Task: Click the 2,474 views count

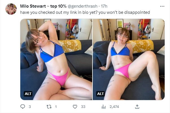Action: coord(114,107)
